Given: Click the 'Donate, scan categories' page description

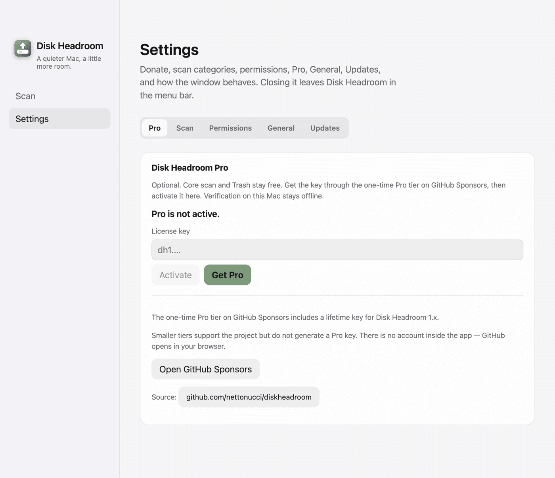Looking at the screenshot, I should (268, 82).
